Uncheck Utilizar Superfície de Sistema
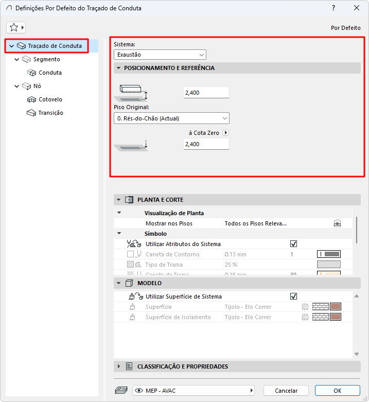Viewport: 369px width, 402px height. tap(294, 296)
